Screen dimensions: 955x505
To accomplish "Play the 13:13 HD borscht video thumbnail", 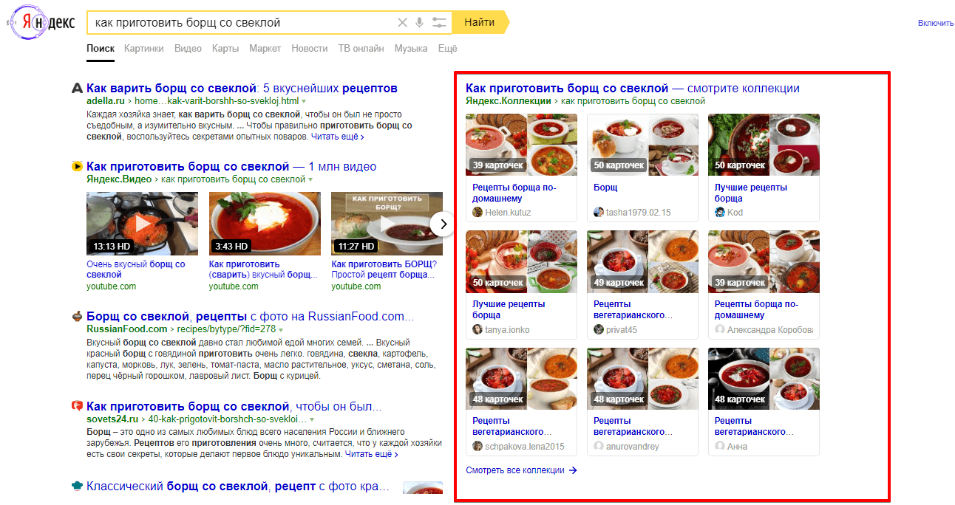I will tap(142, 224).
